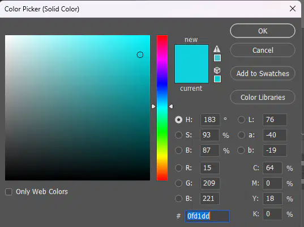This screenshot has width=304, height=227.
Task: Click the out-of-gamut warning triangle icon
Action: click(217, 49)
